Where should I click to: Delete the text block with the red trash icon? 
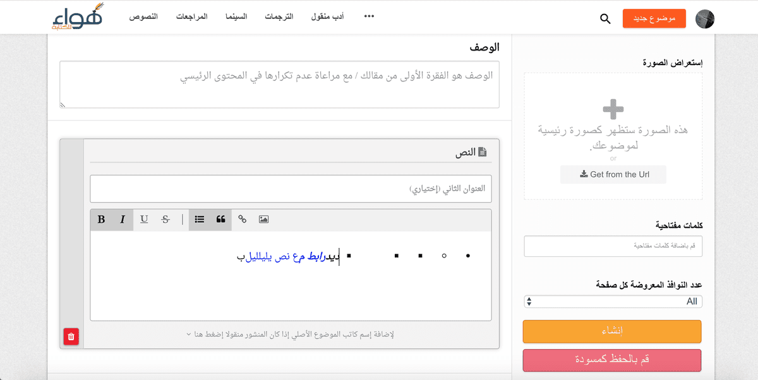point(71,336)
